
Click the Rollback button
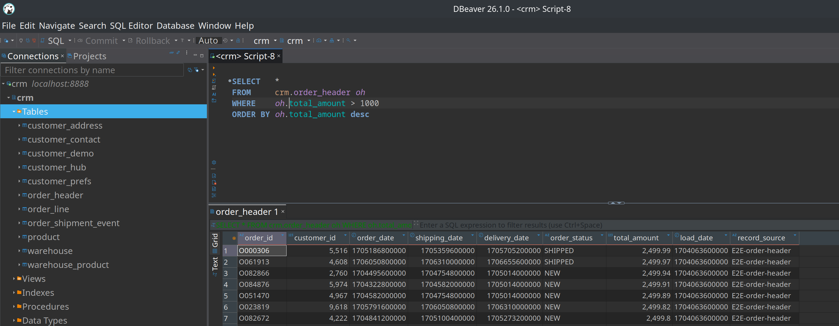149,41
